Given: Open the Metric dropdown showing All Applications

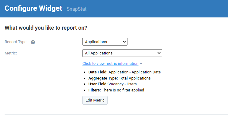Looking at the screenshot, I should (122, 53).
